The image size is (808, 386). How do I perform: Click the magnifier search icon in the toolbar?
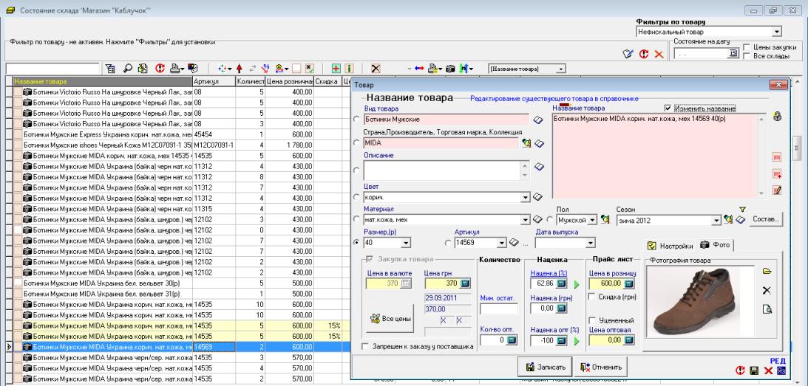point(129,69)
